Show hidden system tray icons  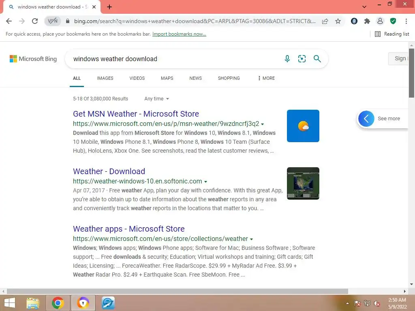point(347,303)
